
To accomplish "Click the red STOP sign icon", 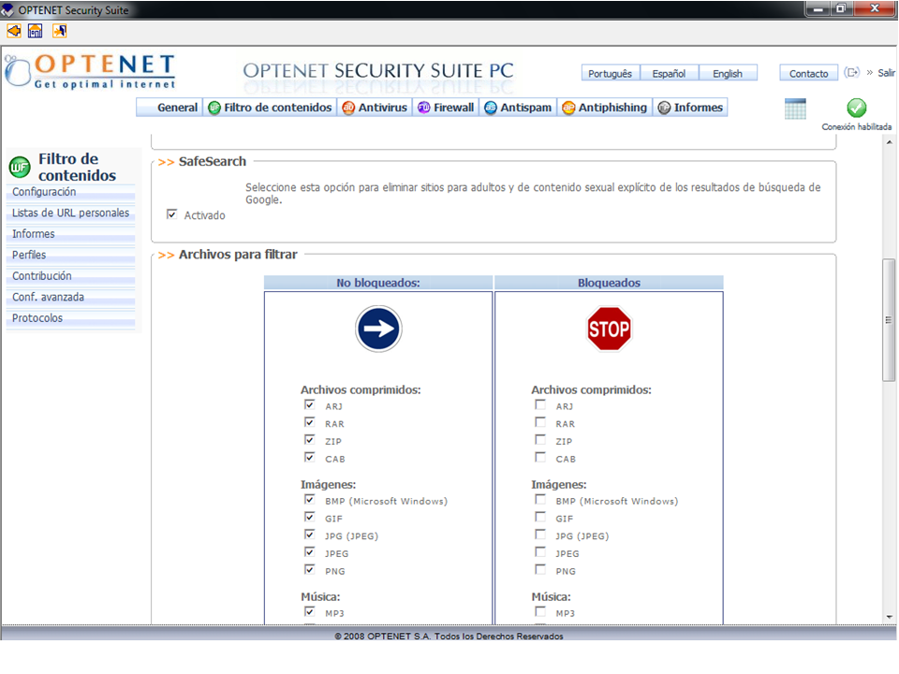I will 609,329.
